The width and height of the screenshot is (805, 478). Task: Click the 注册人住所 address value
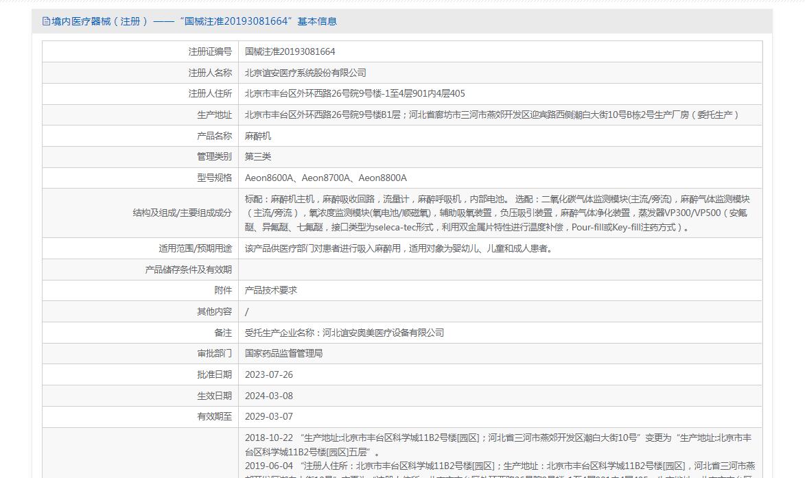click(355, 93)
